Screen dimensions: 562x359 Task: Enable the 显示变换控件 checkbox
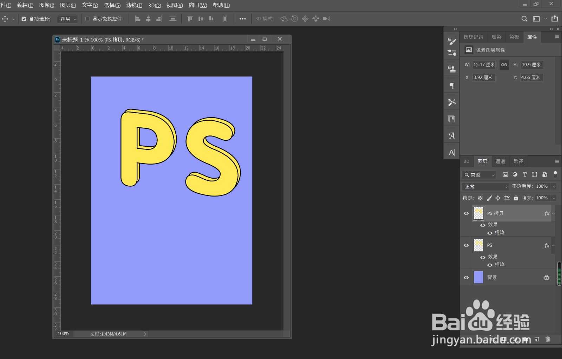click(87, 19)
